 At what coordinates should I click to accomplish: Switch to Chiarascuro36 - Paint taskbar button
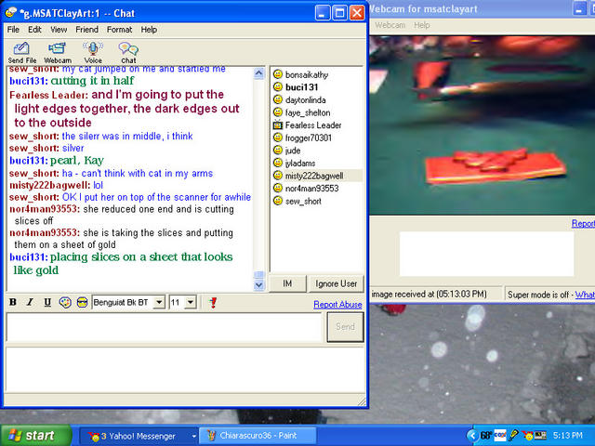pyautogui.click(x=258, y=436)
